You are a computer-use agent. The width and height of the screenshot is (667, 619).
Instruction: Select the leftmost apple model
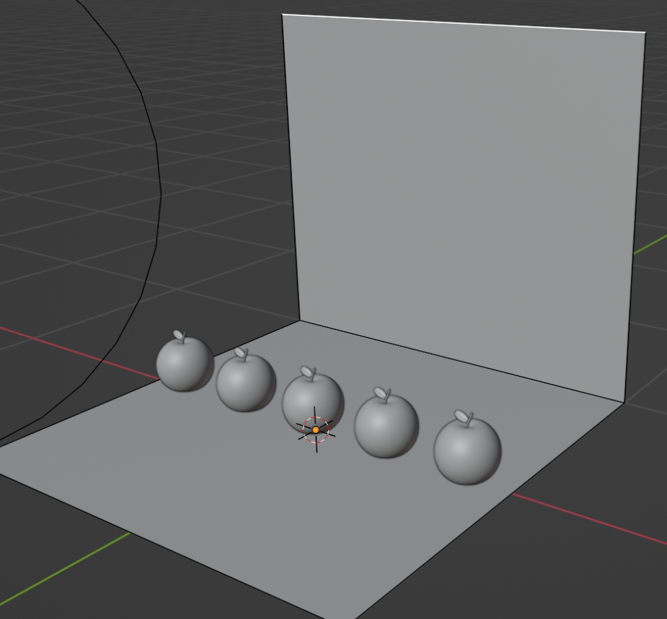click(x=184, y=366)
